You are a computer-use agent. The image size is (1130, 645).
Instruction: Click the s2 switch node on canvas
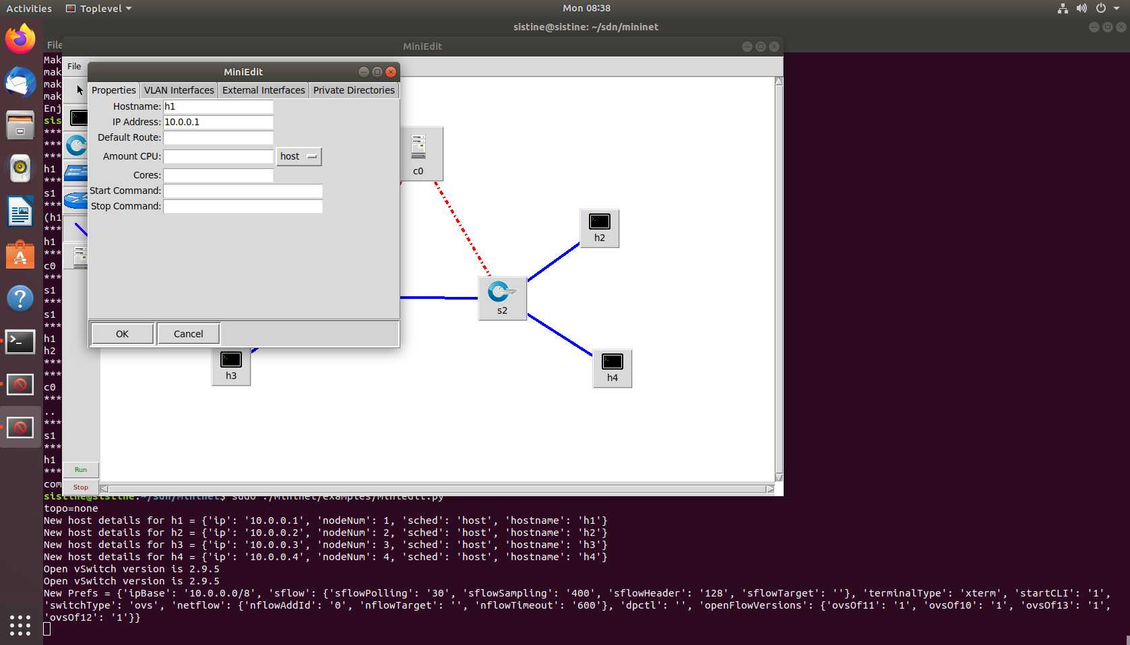click(x=502, y=298)
